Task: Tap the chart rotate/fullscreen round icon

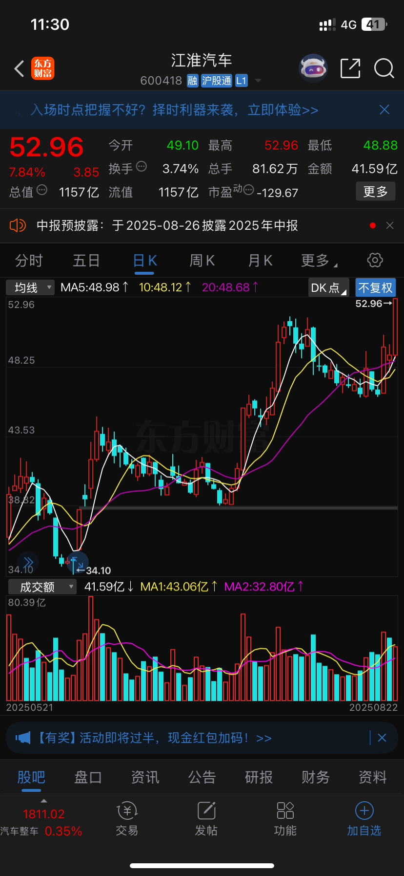Action: (77, 562)
